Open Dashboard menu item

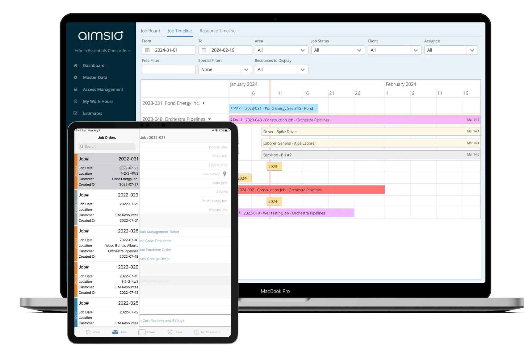click(94, 65)
